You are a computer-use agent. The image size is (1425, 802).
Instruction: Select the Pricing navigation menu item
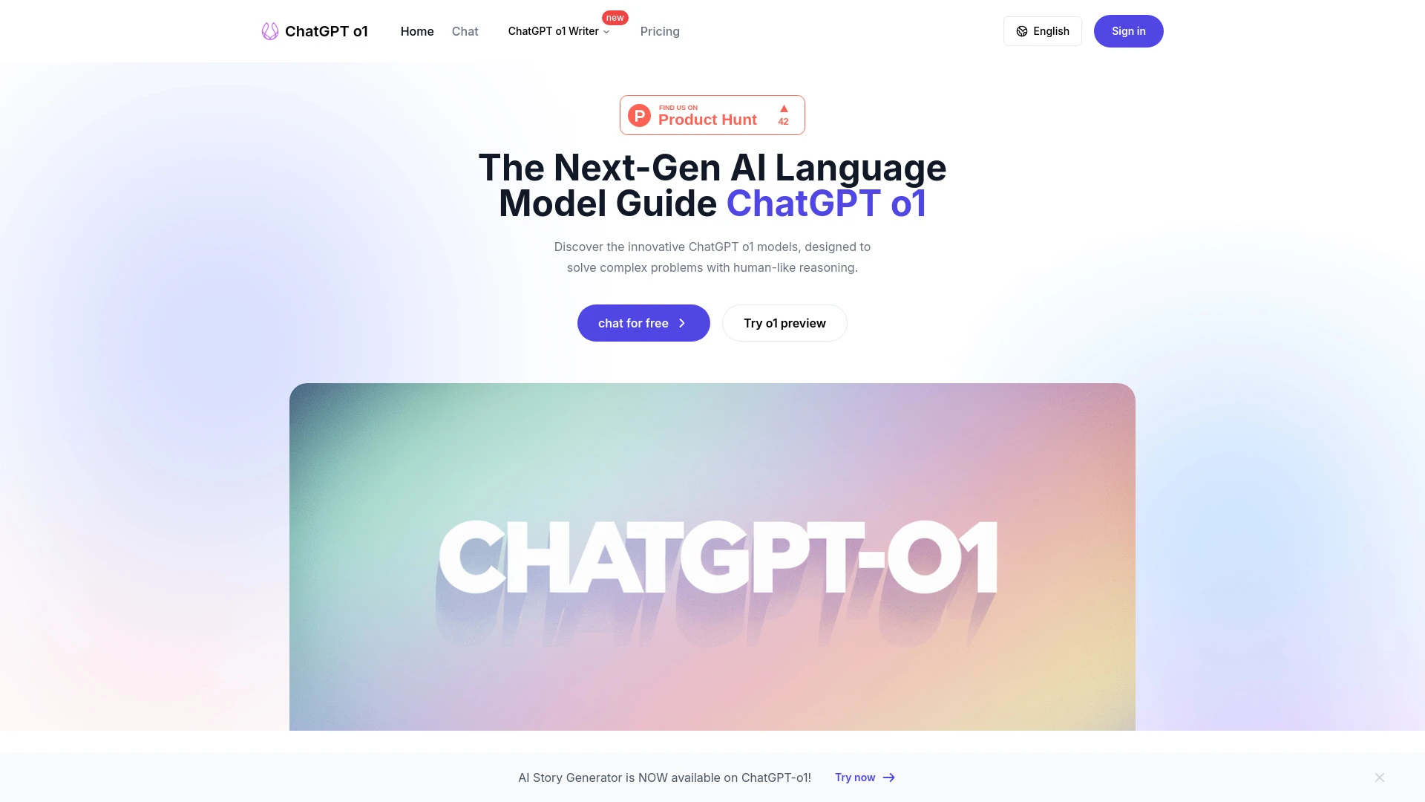click(x=660, y=30)
